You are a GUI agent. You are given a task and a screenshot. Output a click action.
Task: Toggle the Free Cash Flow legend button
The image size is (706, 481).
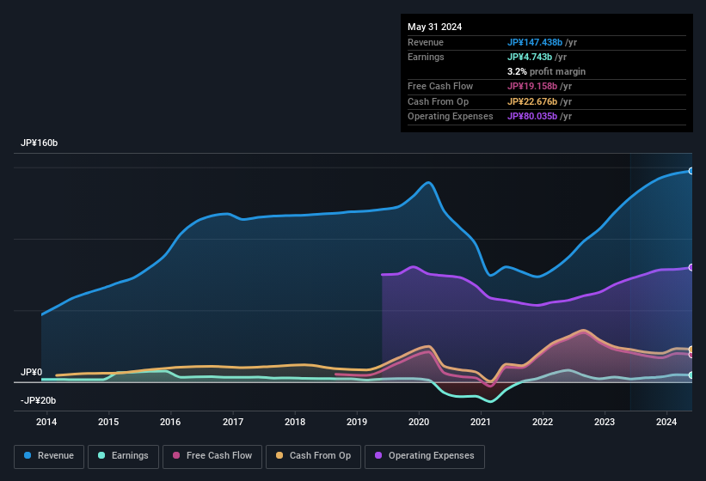click(x=212, y=456)
